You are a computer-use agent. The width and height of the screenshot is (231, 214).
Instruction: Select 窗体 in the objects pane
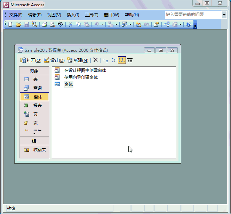click(34, 97)
